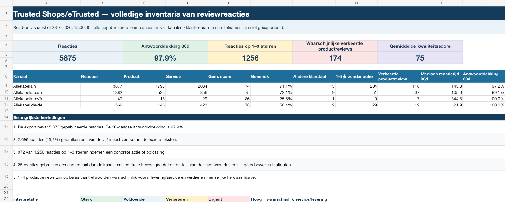Click the 'Interpretatie' cell

click(47, 199)
